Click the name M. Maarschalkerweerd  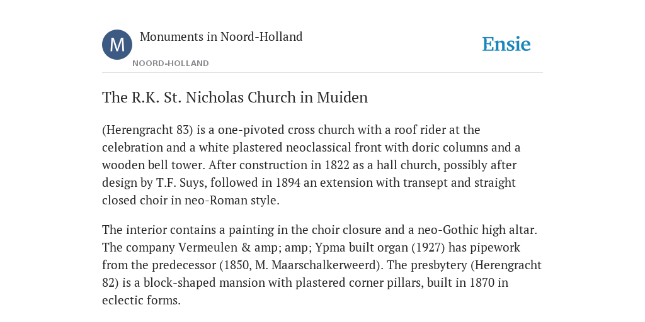click(316, 265)
